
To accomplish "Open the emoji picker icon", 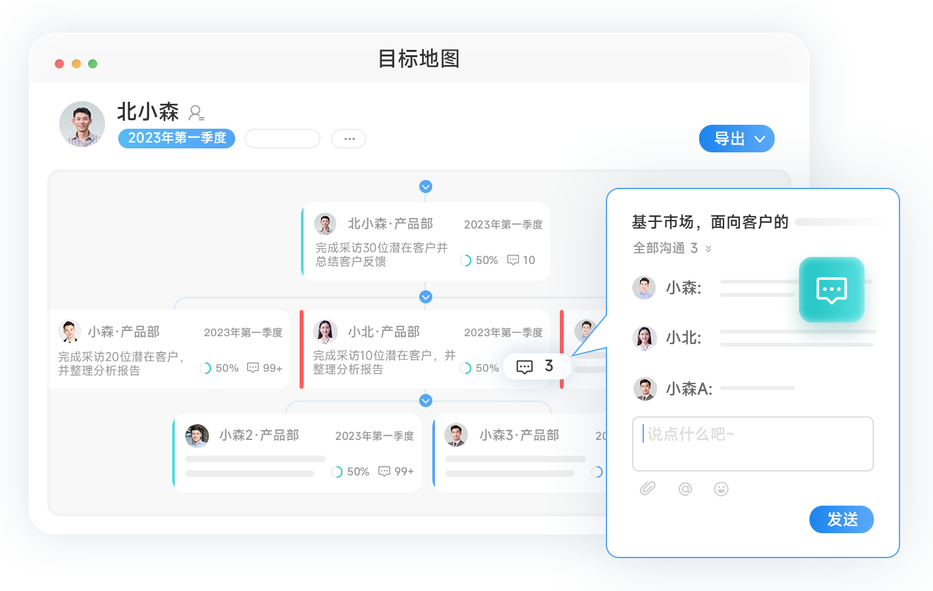I will [721, 489].
